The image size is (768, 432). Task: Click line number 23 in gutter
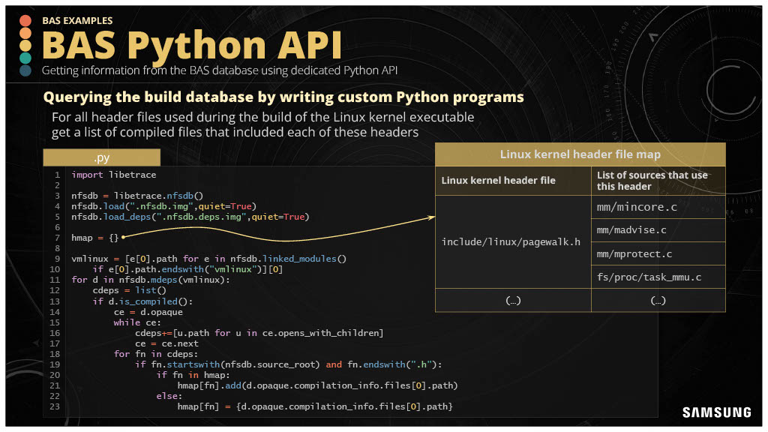pyautogui.click(x=54, y=406)
